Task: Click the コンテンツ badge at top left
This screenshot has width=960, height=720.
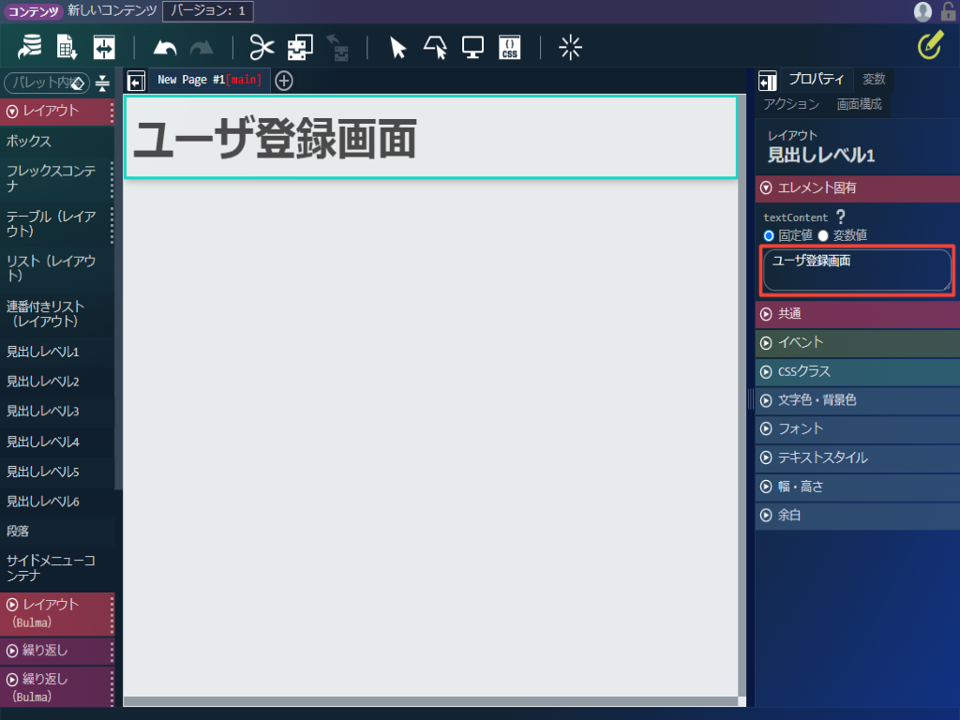Action: tap(33, 11)
